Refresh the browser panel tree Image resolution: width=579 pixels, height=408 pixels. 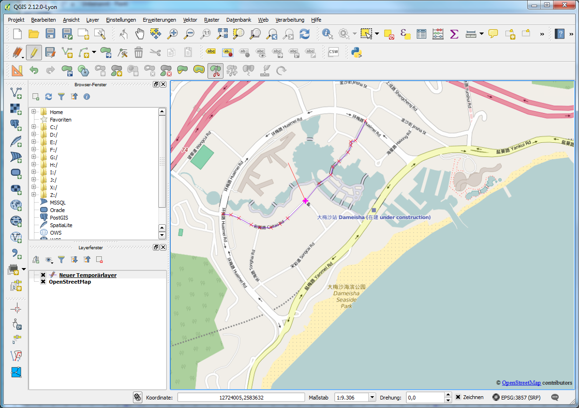pyautogui.click(x=49, y=97)
